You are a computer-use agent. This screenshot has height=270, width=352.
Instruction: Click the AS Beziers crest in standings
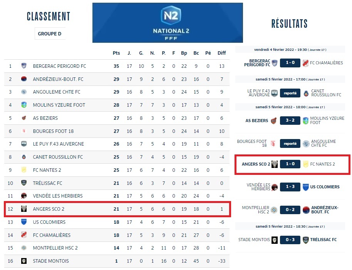pos(24,118)
